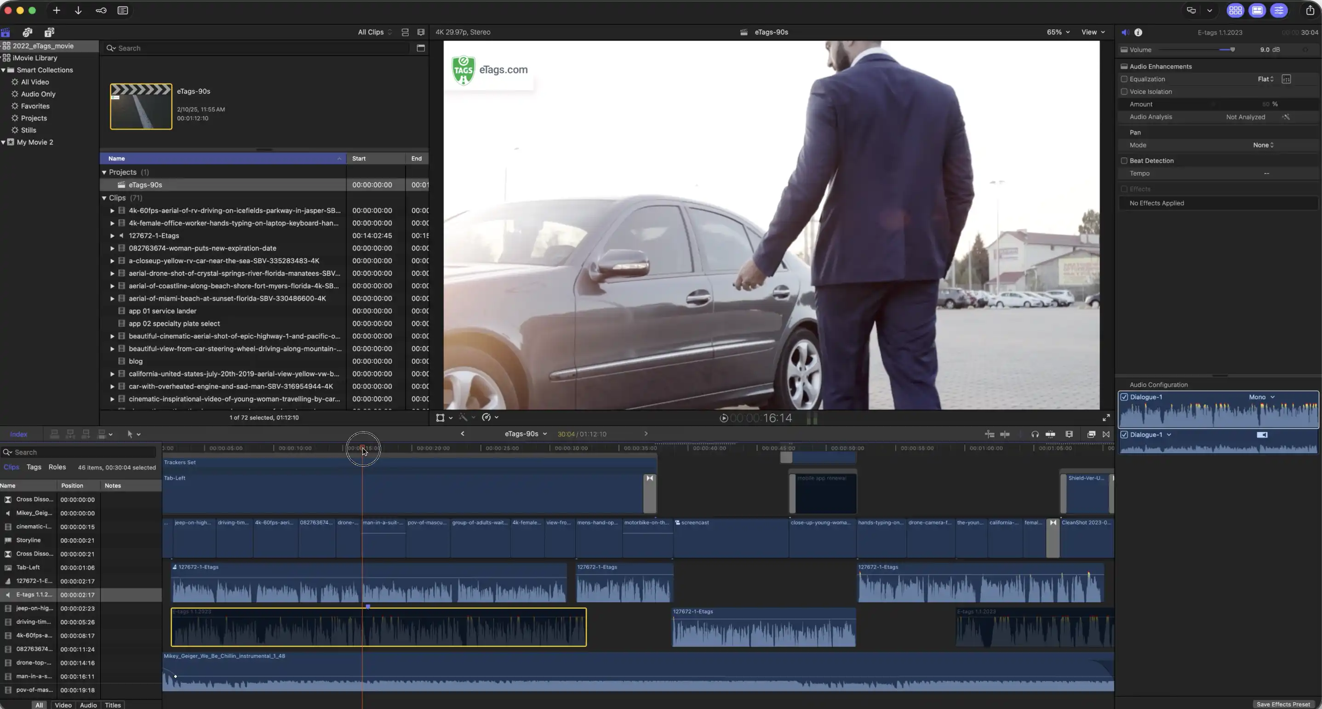This screenshot has height=709, width=1322.
Task: Click the browser Search field
Action: (257, 48)
